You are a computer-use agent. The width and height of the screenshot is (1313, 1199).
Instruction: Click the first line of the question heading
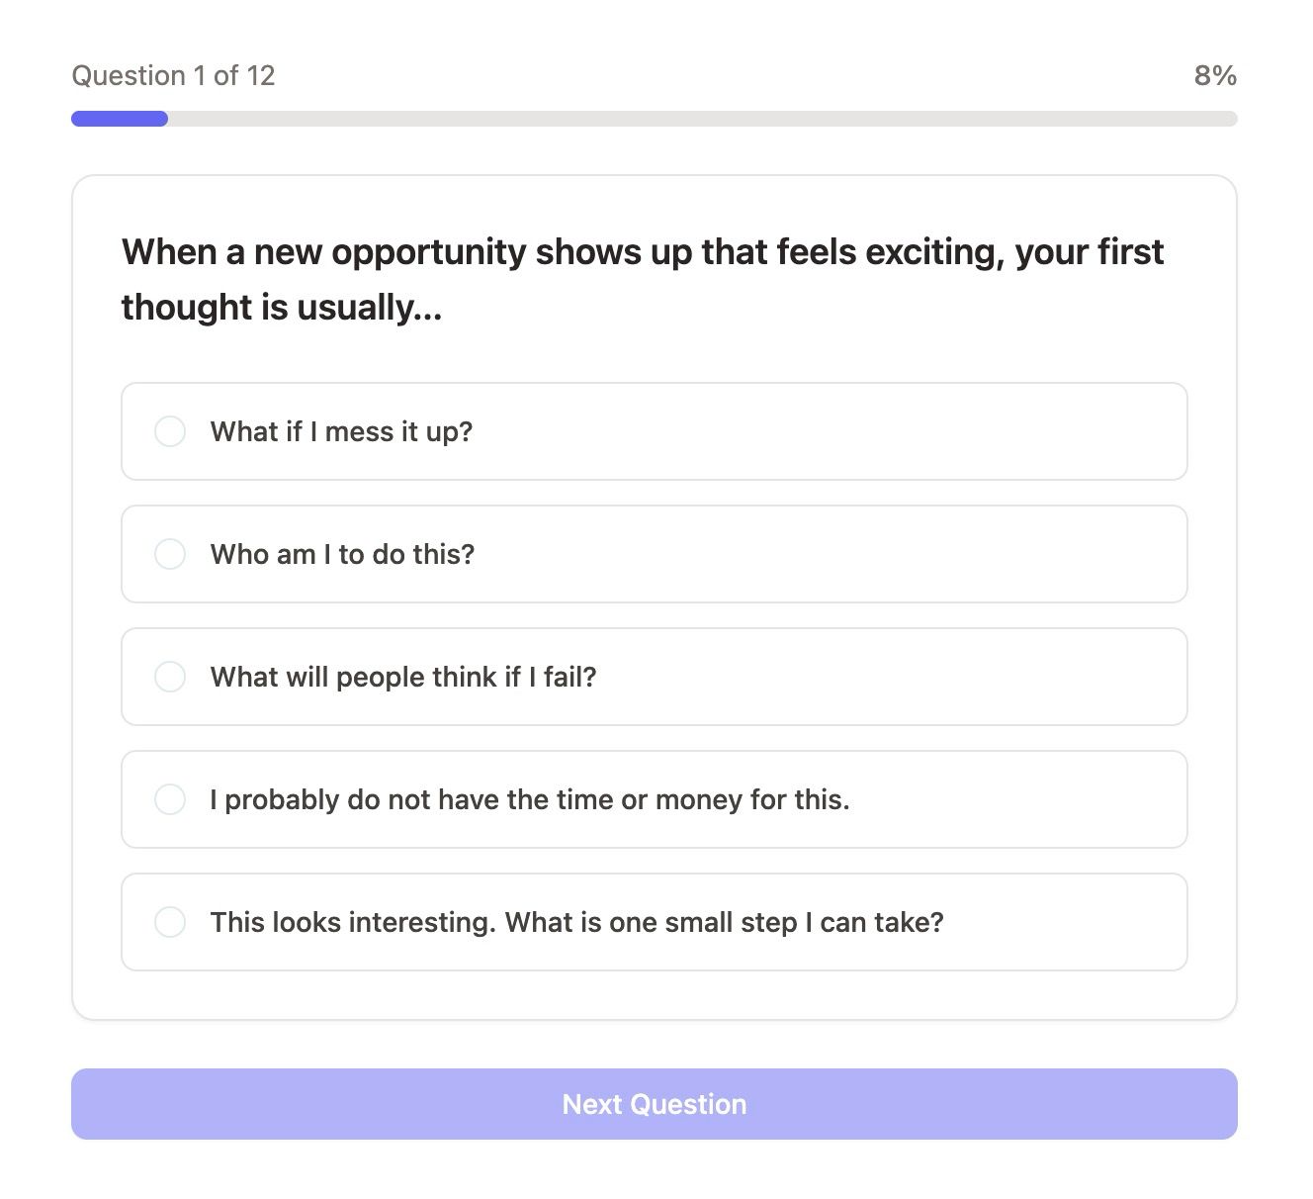point(643,252)
